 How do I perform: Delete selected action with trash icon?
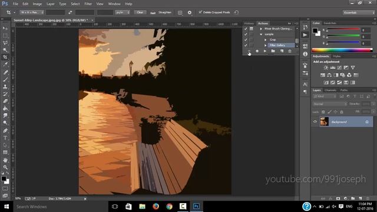click(x=290, y=51)
